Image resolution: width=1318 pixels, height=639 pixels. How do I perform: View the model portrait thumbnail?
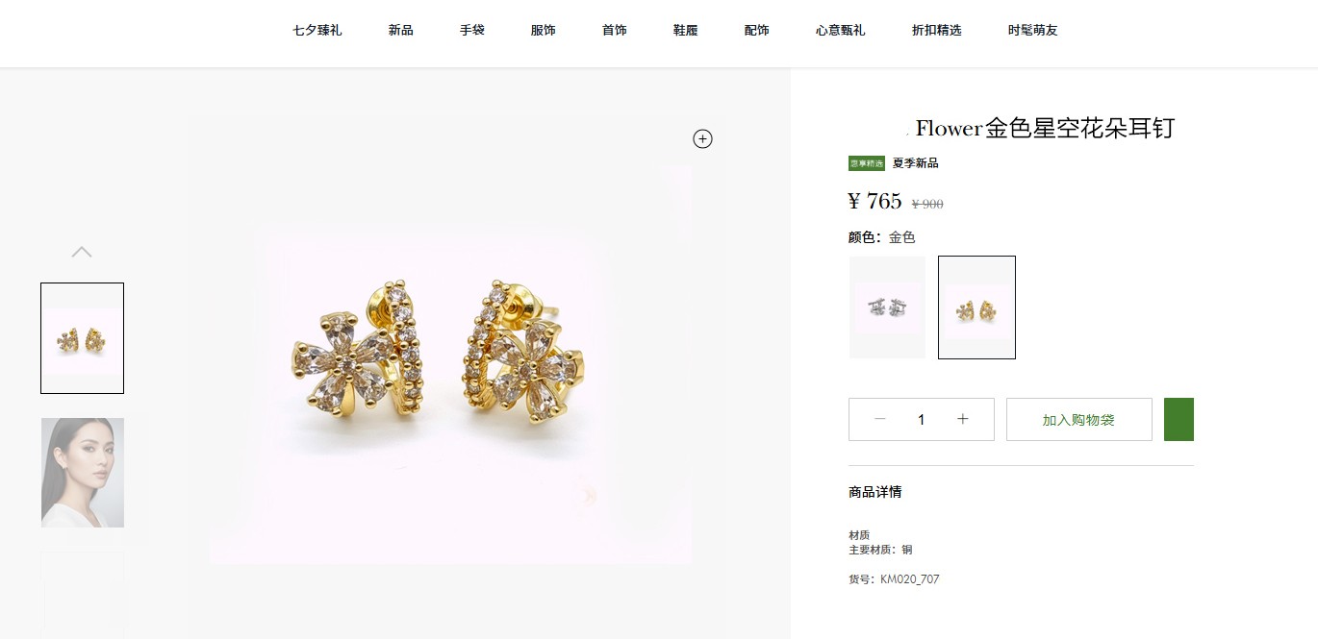tap(83, 473)
